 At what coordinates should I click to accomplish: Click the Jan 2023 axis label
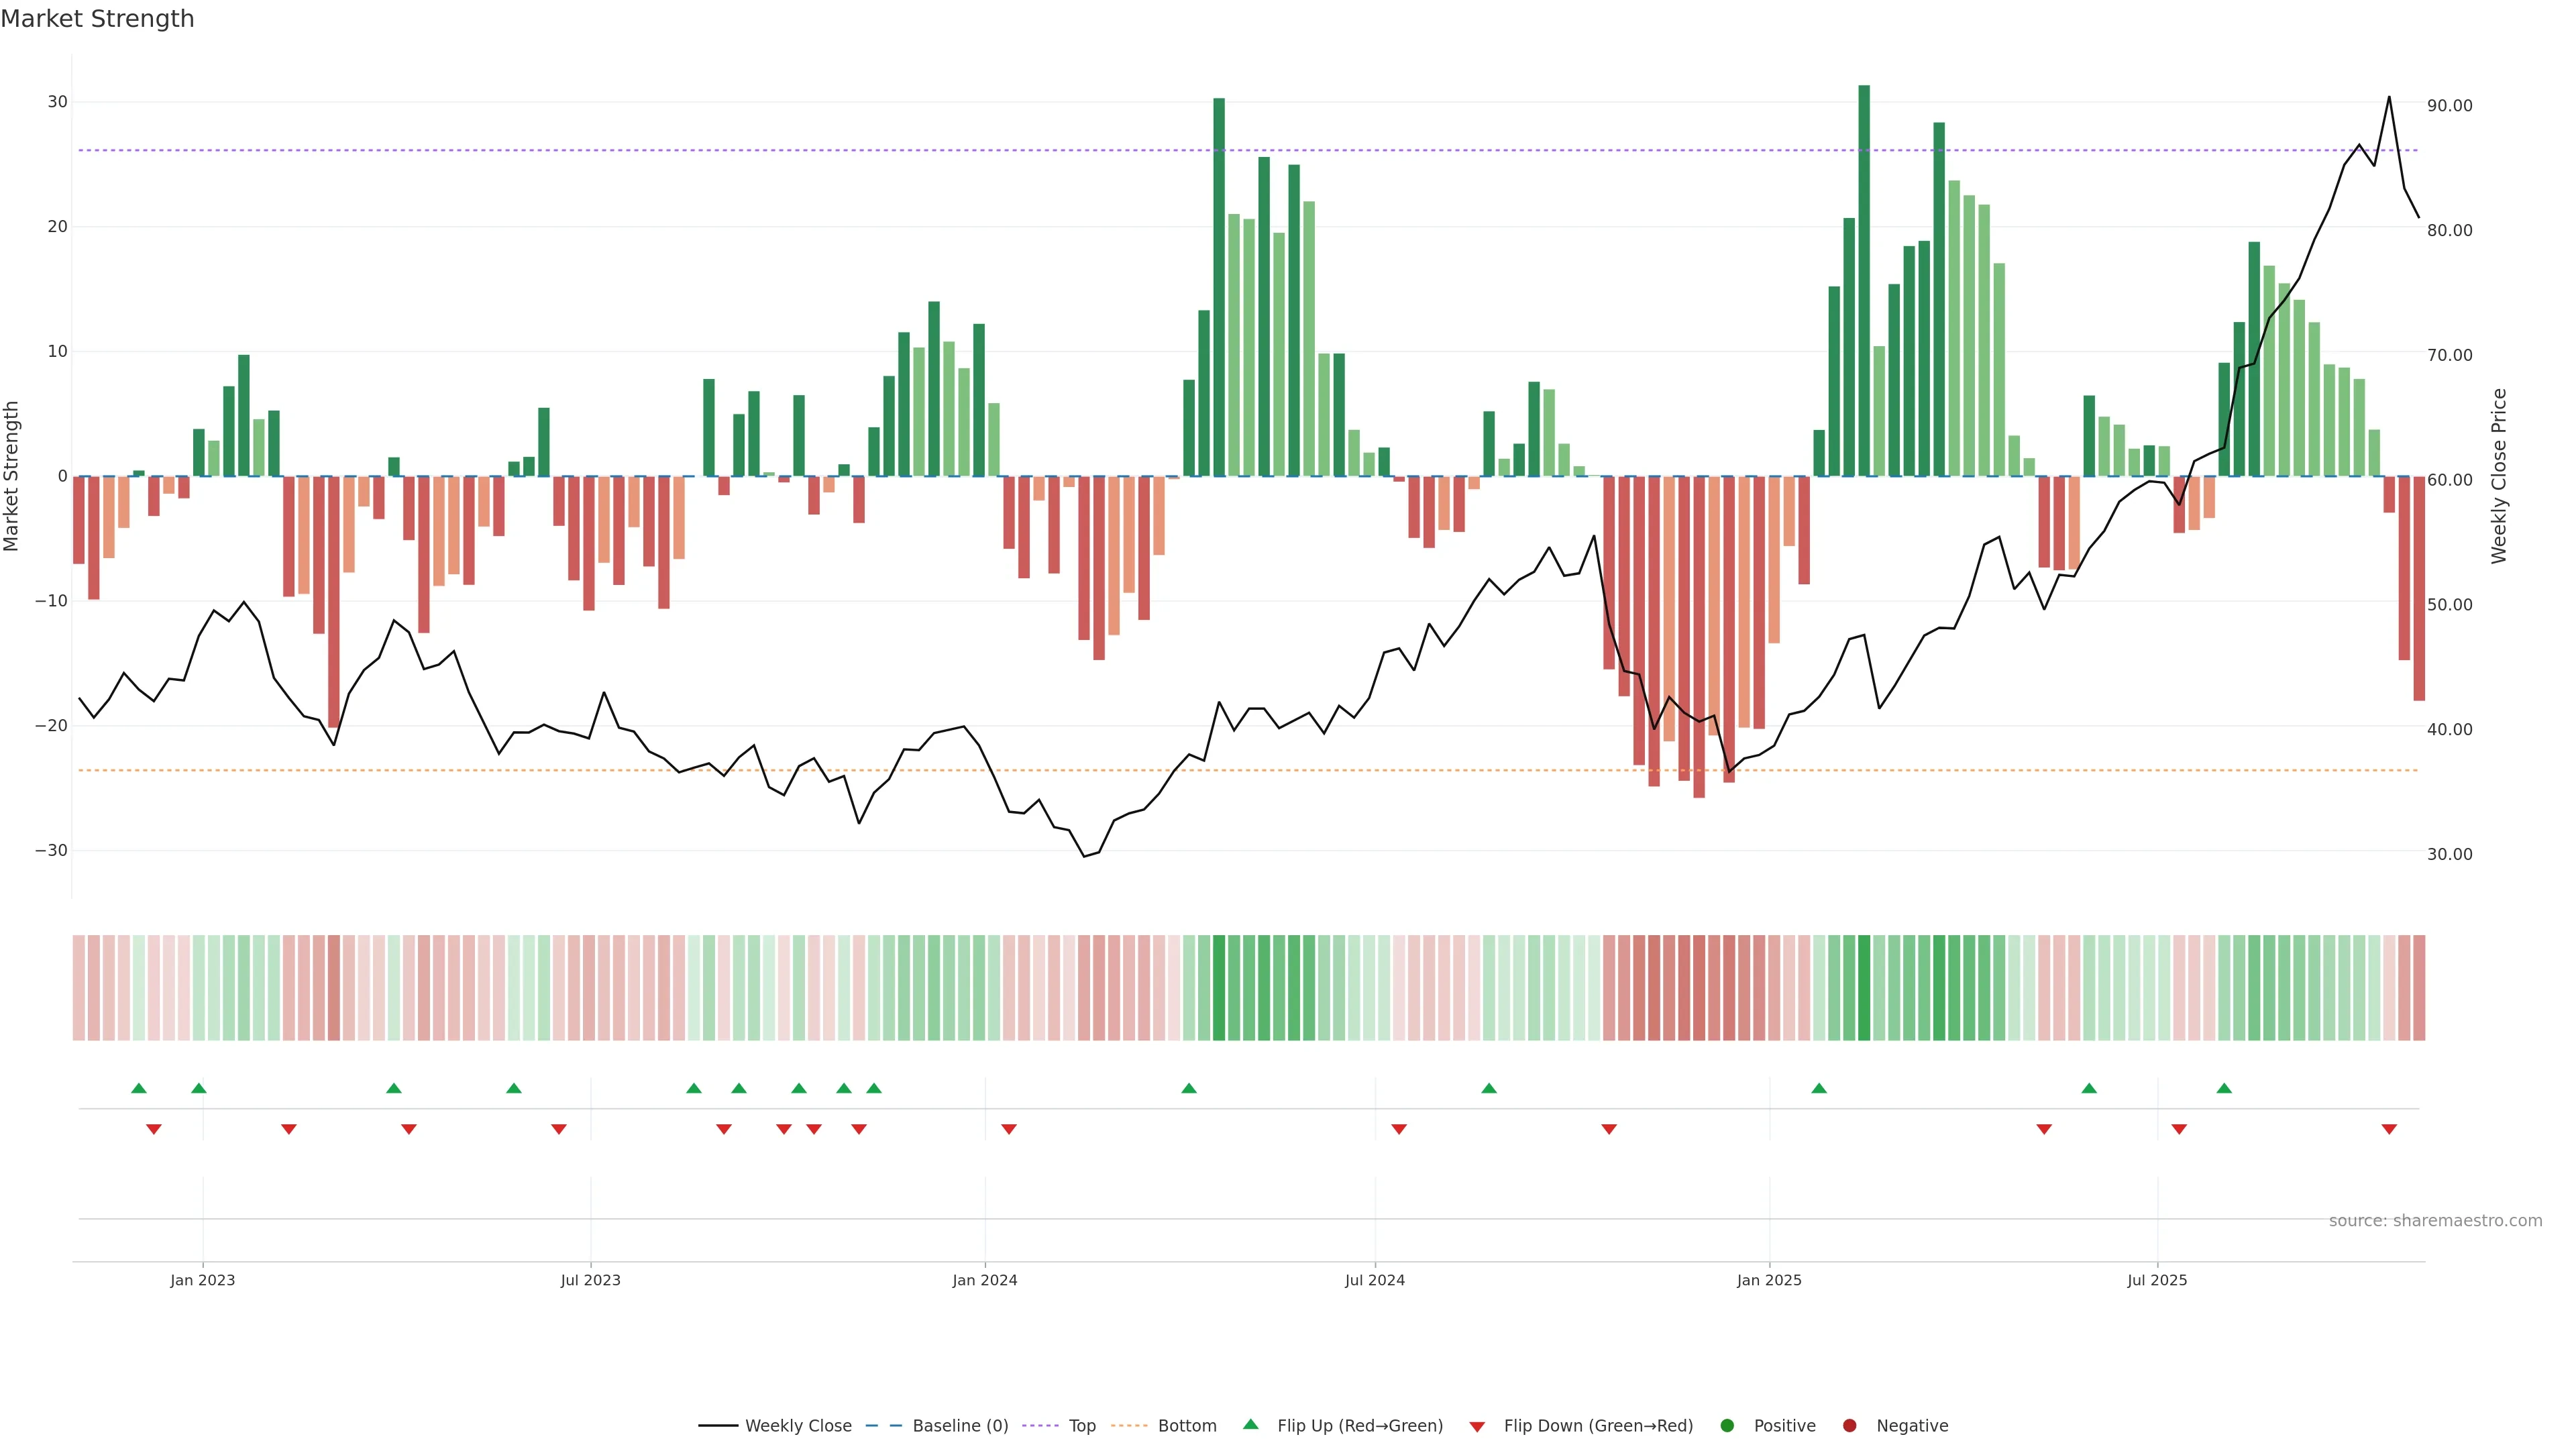pos(202,1280)
